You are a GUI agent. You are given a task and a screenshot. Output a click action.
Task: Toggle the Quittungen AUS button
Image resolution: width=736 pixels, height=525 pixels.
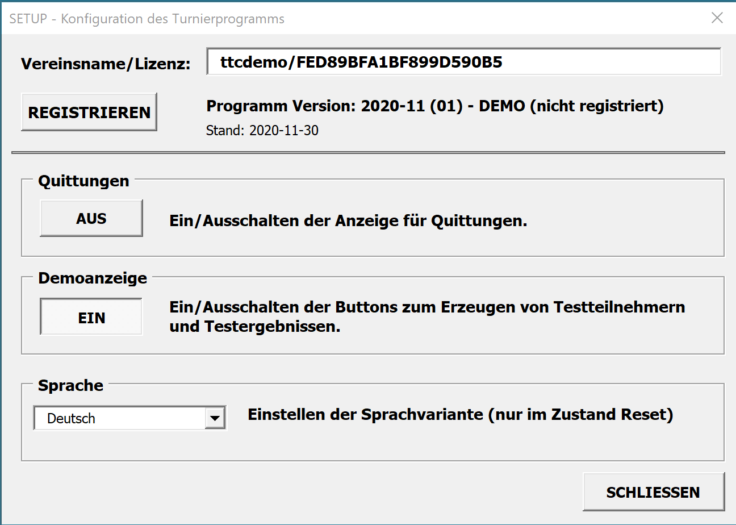click(91, 219)
